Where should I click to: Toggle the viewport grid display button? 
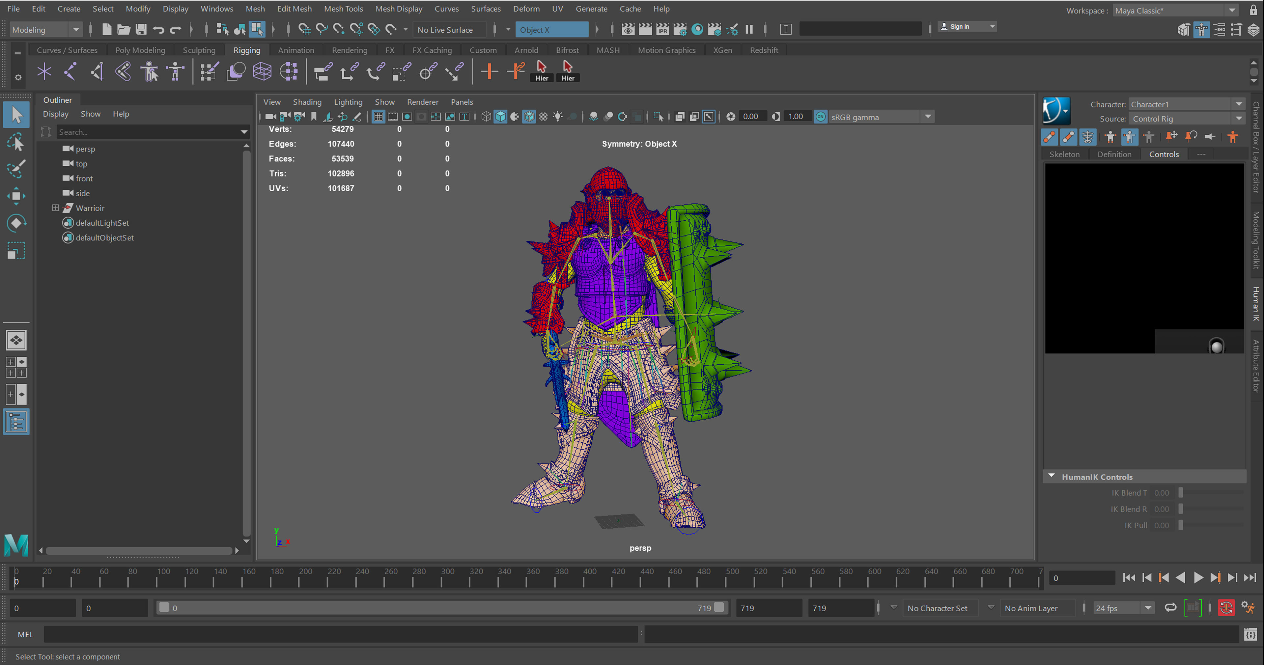pyautogui.click(x=378, y=117)
